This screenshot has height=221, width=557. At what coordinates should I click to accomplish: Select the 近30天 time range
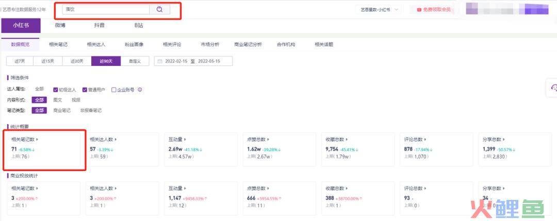[77, 61]
